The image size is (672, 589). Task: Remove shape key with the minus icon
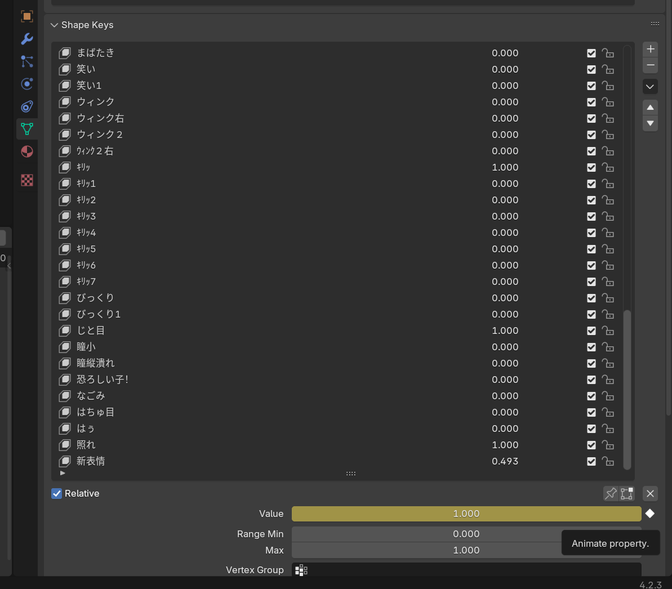pos(650,65)
